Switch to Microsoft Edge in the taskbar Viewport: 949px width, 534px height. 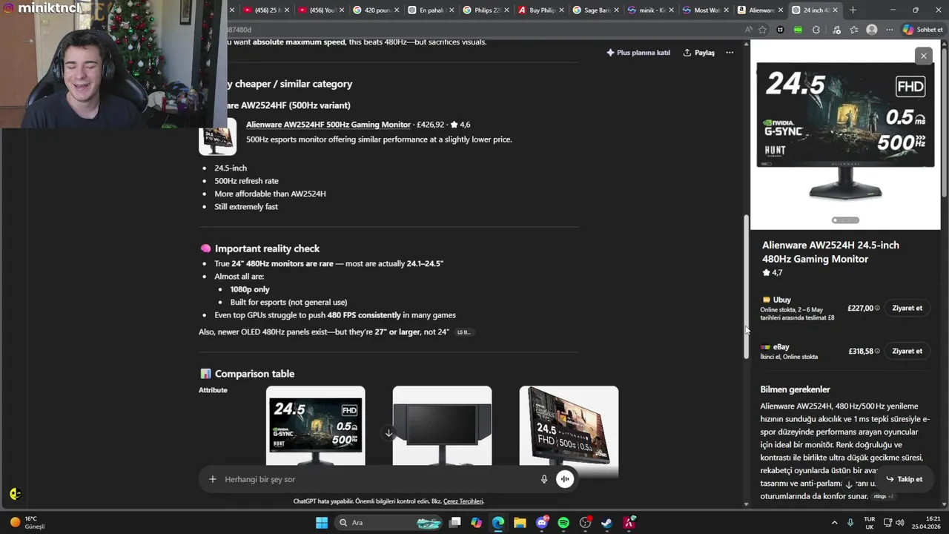(498, 523)
